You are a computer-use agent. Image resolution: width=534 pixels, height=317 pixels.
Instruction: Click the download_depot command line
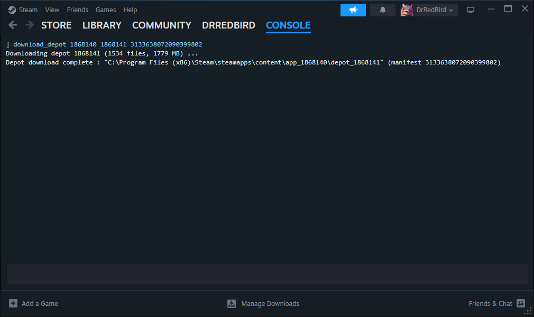104,44
